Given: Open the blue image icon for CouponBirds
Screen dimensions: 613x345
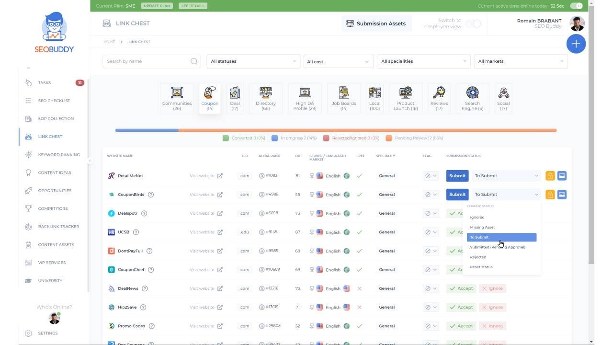Looking at the screenshot, I should point(562,195).
